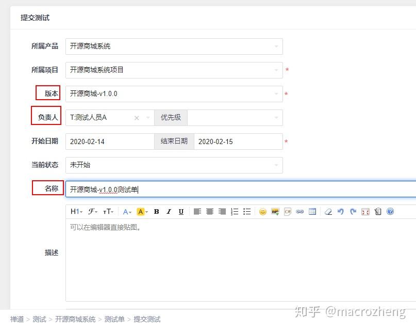Align description text left
416x330 pixels.
pos(197,212)
